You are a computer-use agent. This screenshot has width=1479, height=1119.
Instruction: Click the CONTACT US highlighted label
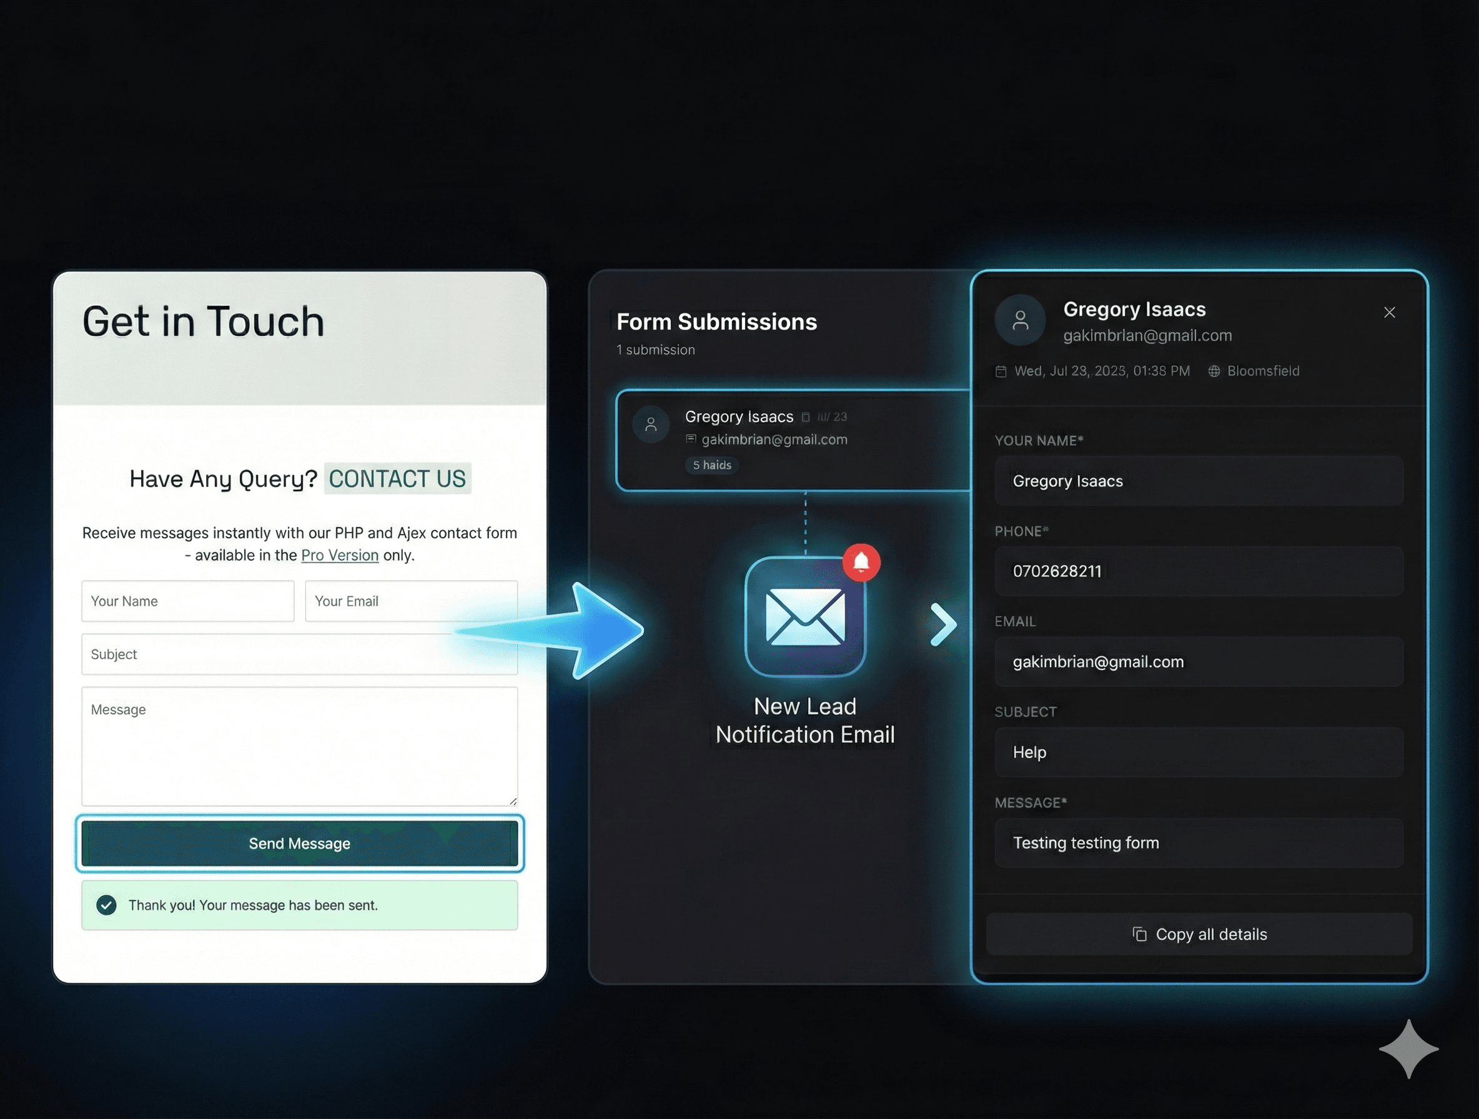pyautogui.click(x=397, y=478)
